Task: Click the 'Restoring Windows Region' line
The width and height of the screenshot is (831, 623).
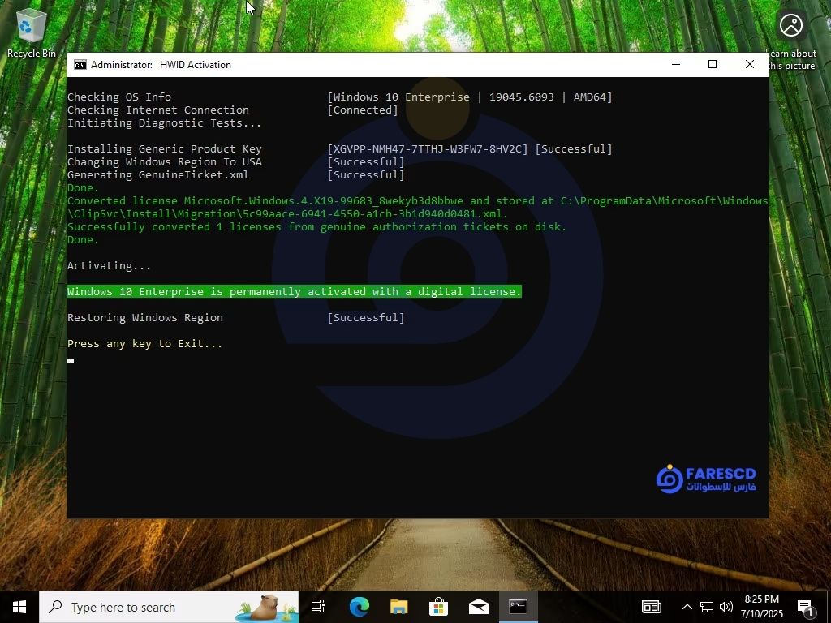Action: point(145,318)
